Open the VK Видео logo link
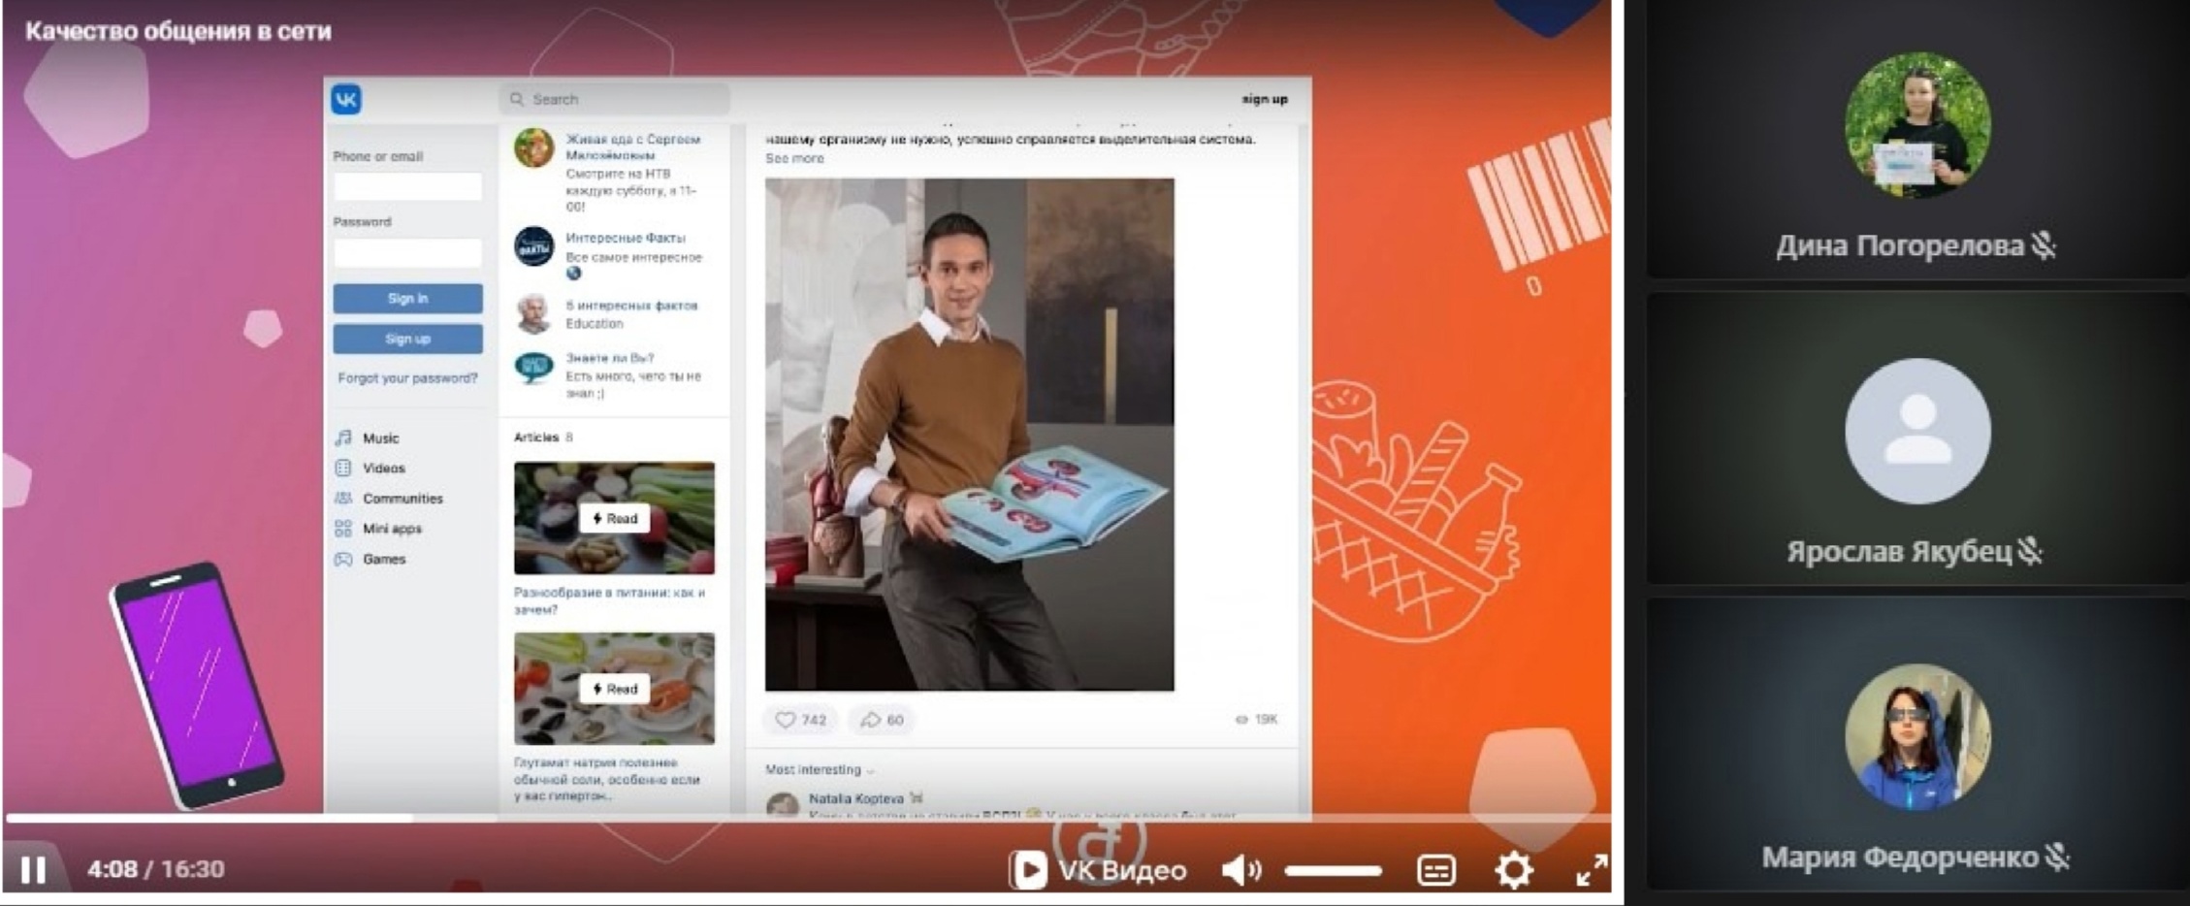 [x=1098, y=870]
